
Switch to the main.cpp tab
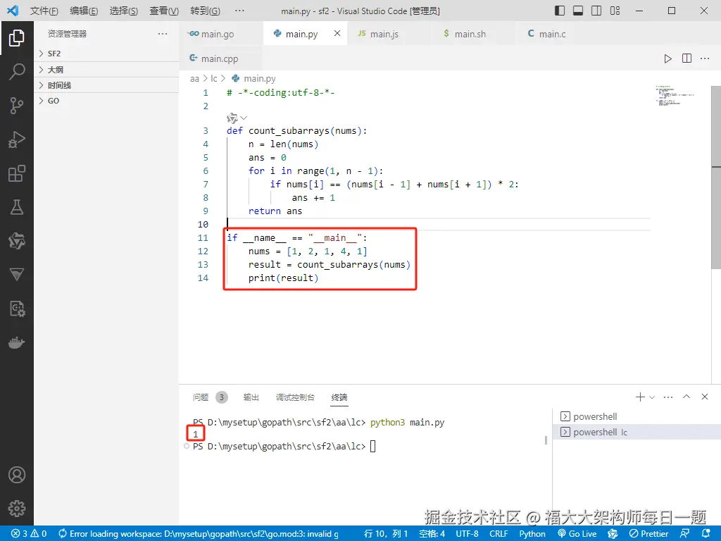220,58
